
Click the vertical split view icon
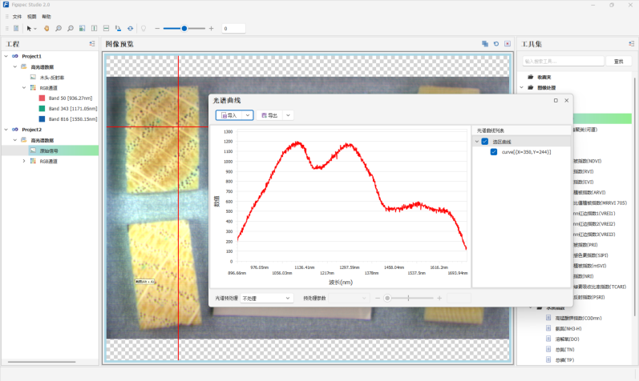(95, 28)
